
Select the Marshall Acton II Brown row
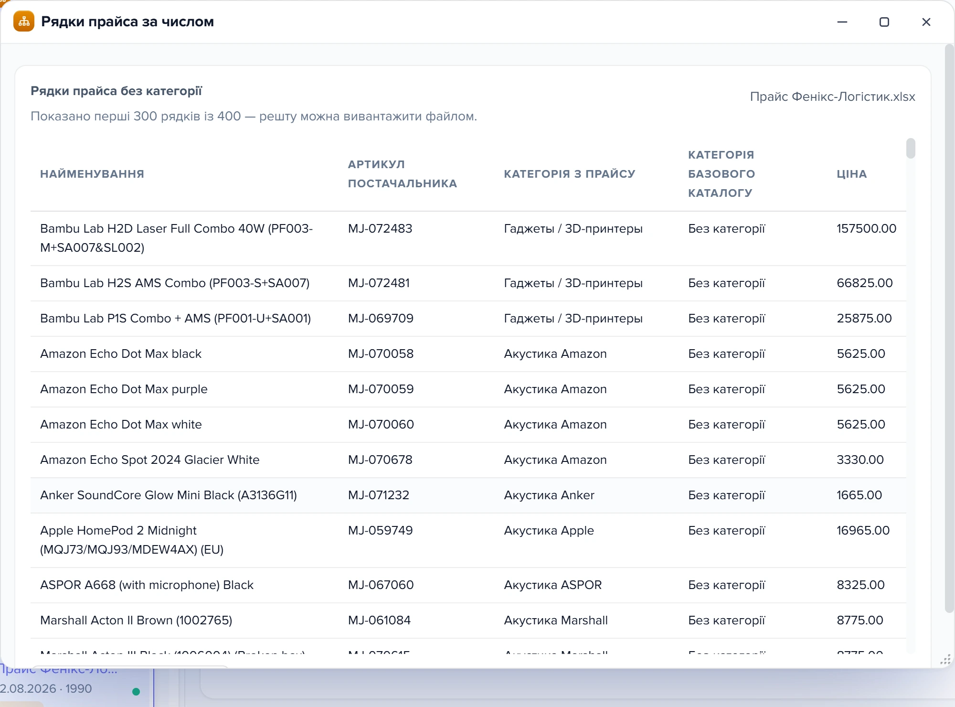coord(468,621)
